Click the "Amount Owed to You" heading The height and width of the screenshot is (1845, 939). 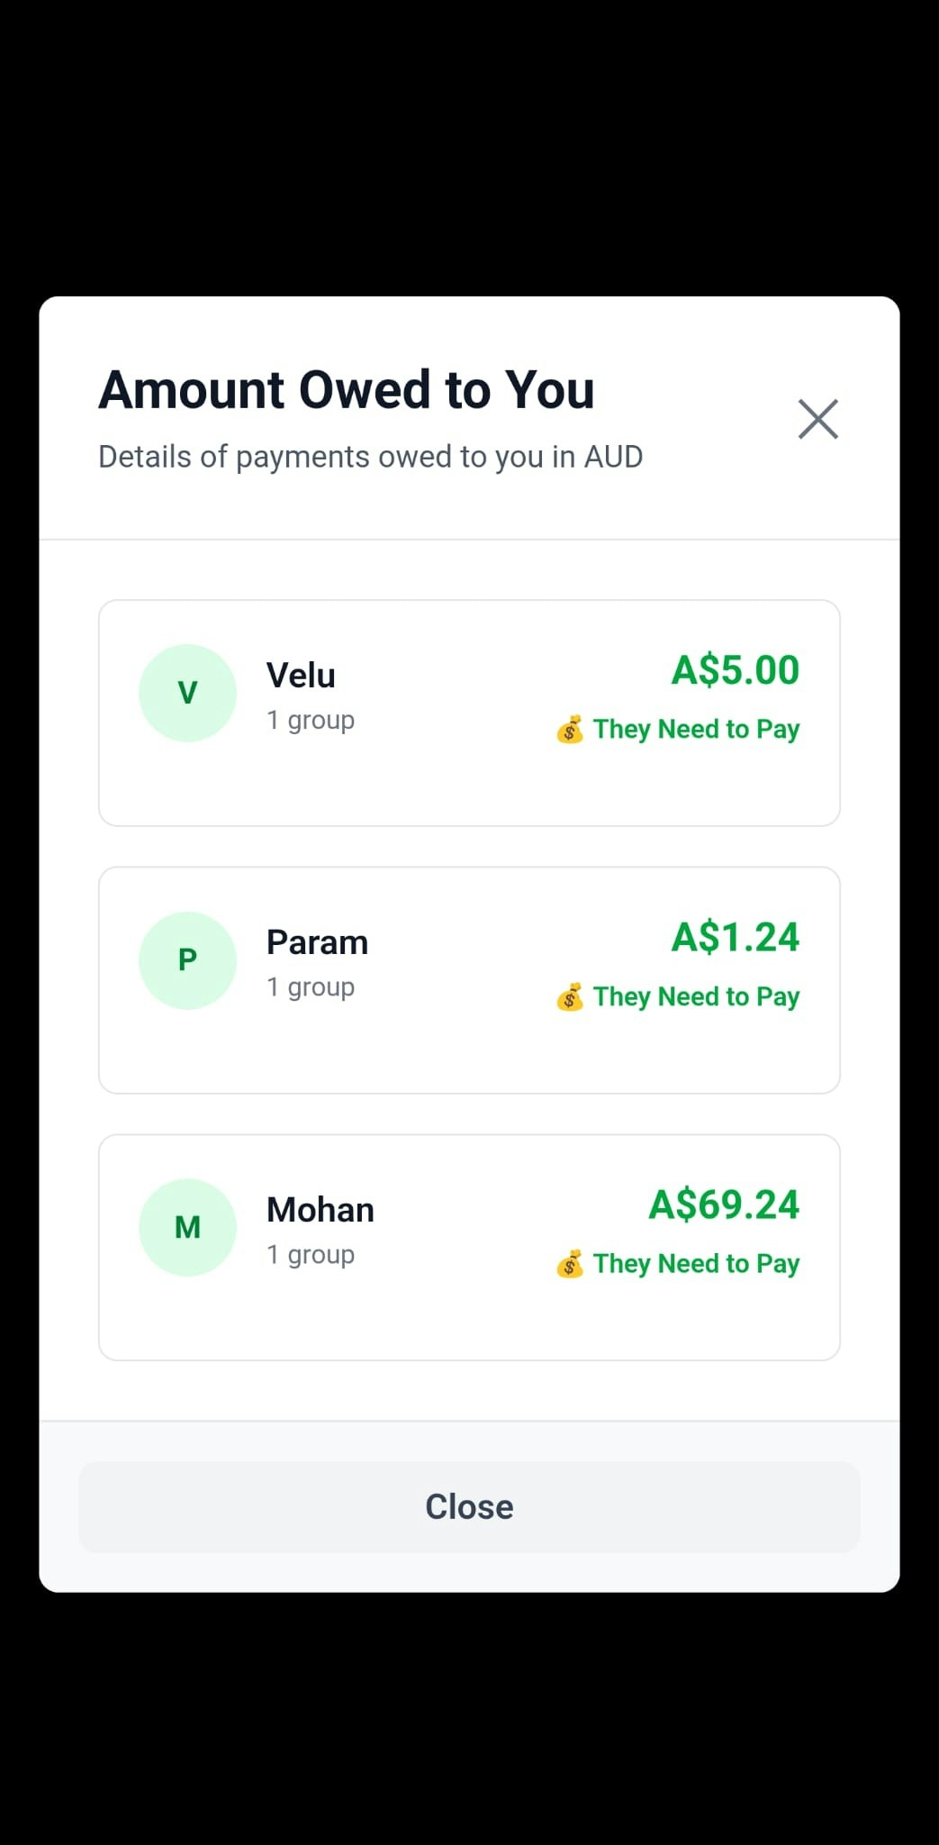[347, 390]
